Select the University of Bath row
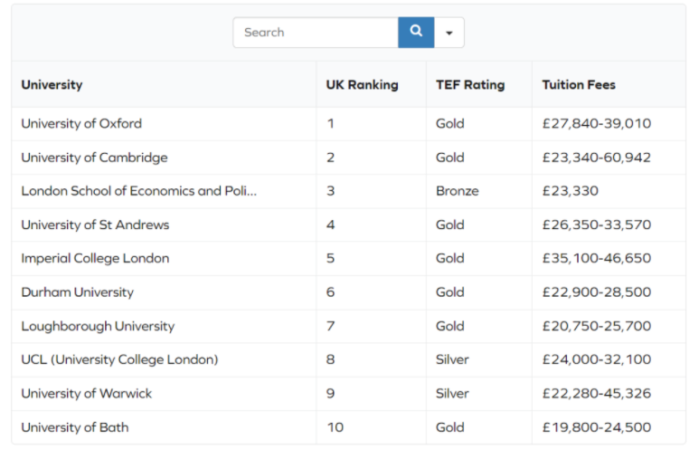689x450 pixels. 75,427
